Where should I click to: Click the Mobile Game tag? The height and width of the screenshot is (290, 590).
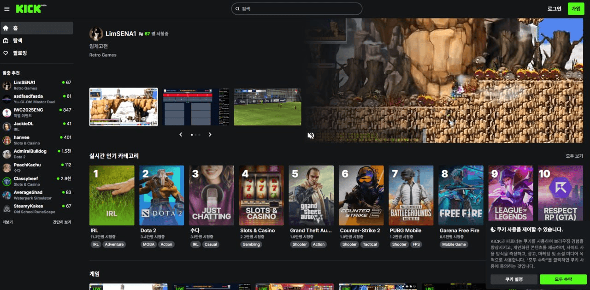pyautogui.click(x=454, y=244)
